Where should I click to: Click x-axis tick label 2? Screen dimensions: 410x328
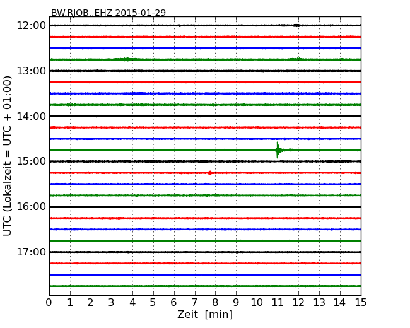[x=90, y=303]
